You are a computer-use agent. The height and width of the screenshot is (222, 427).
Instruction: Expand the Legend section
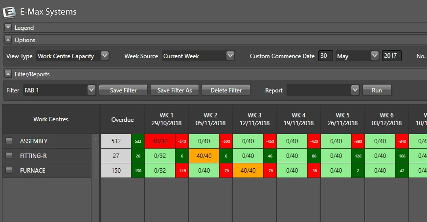8,27
